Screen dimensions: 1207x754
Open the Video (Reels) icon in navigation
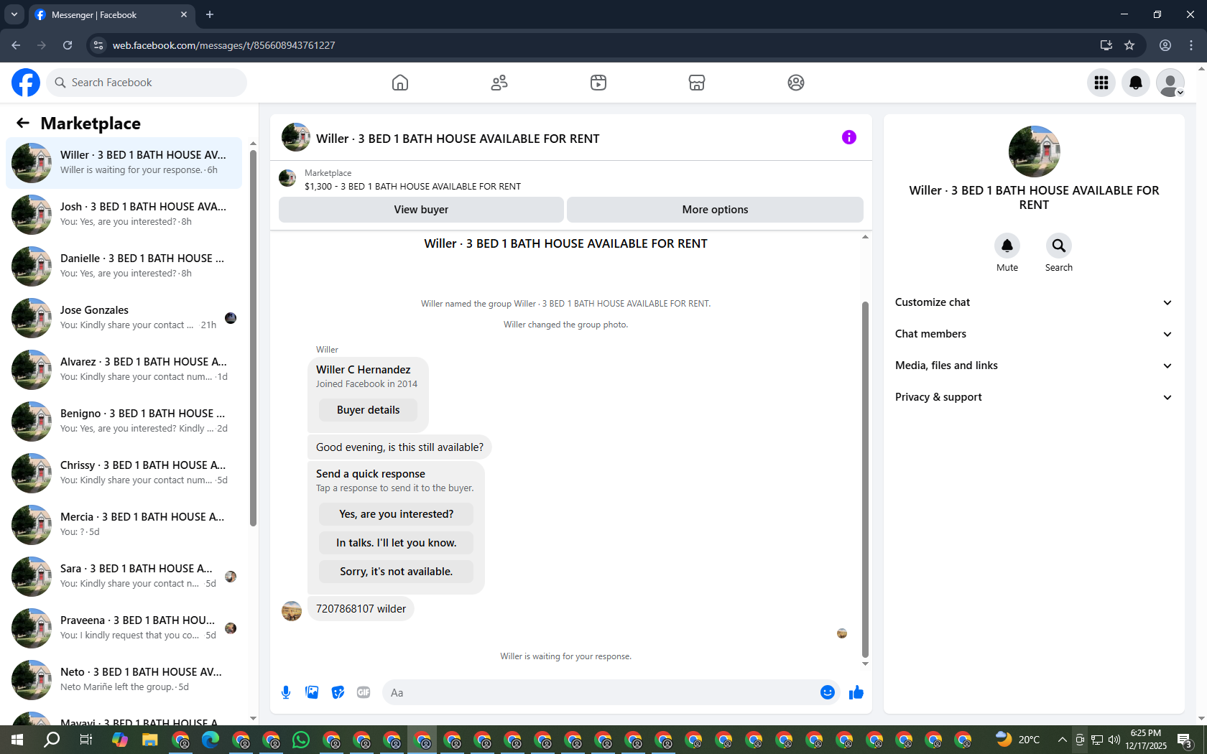click(x=598, y=83)
